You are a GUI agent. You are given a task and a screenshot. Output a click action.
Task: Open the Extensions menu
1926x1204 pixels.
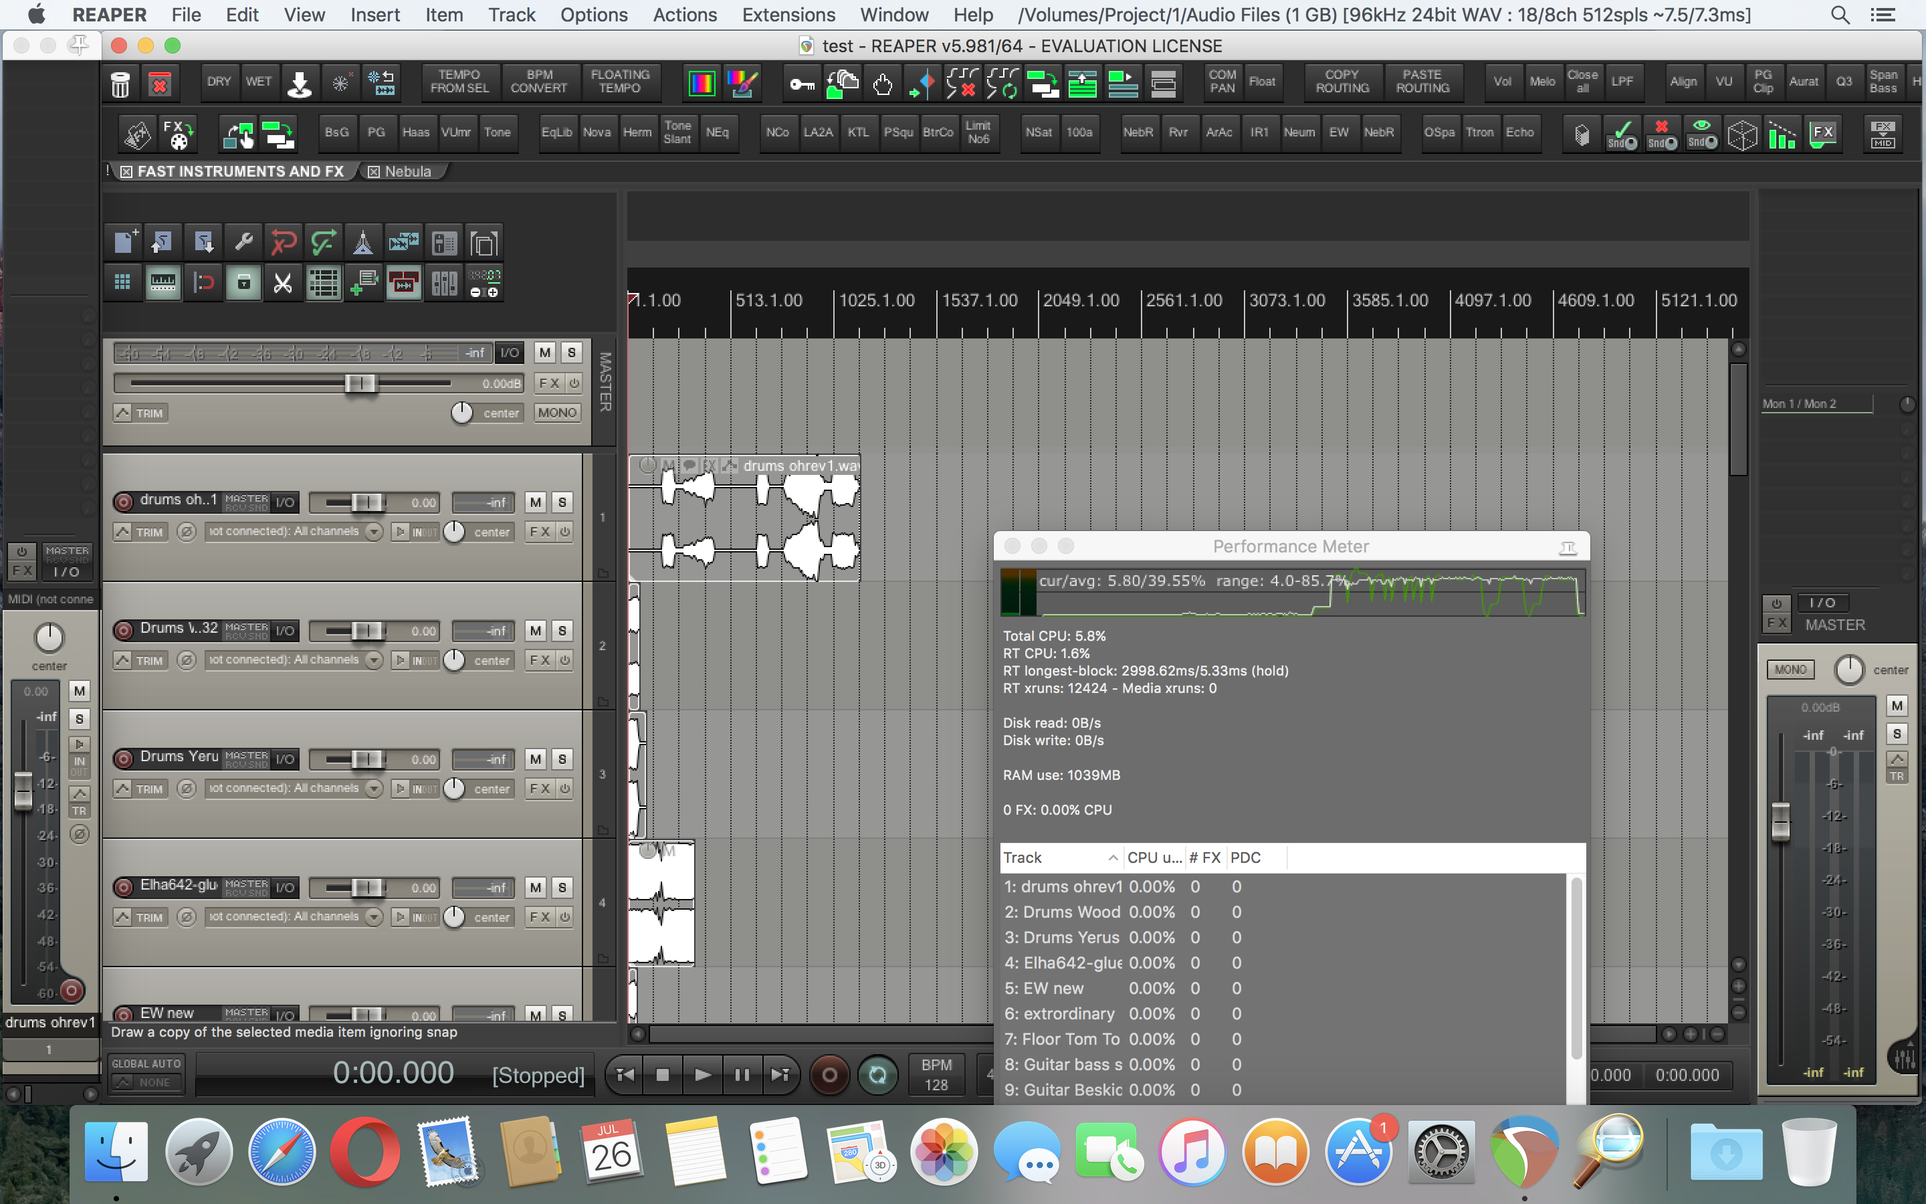[x=788, y=14]
